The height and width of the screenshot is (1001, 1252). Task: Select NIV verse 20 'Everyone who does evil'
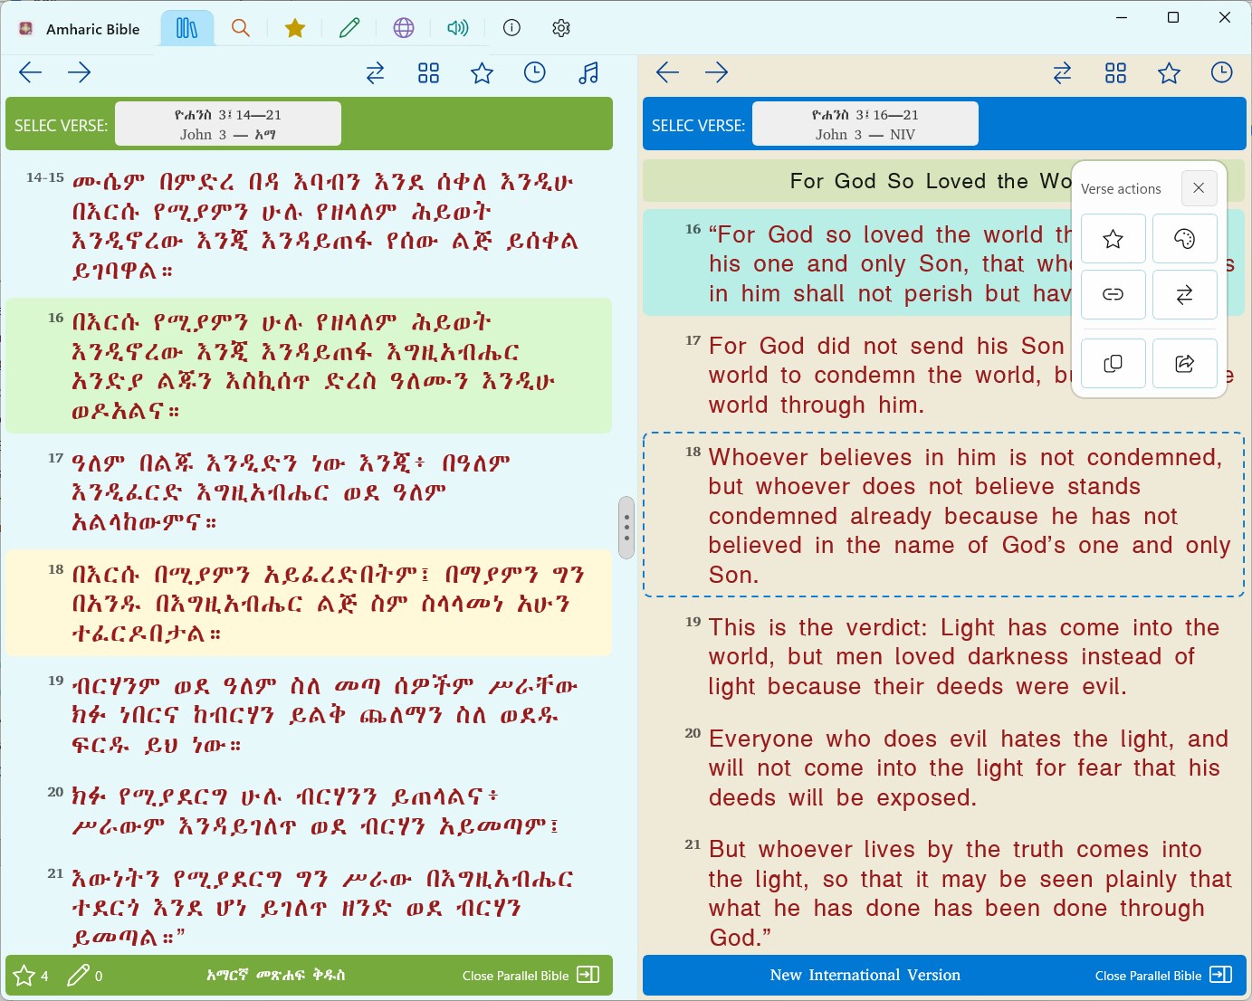[x=944, y=768]
